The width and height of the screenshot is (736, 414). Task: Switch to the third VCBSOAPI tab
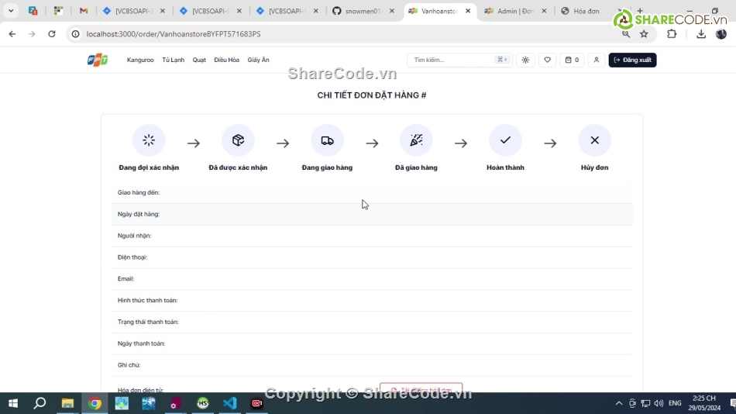pyautogui.click(x=287, y=11)
